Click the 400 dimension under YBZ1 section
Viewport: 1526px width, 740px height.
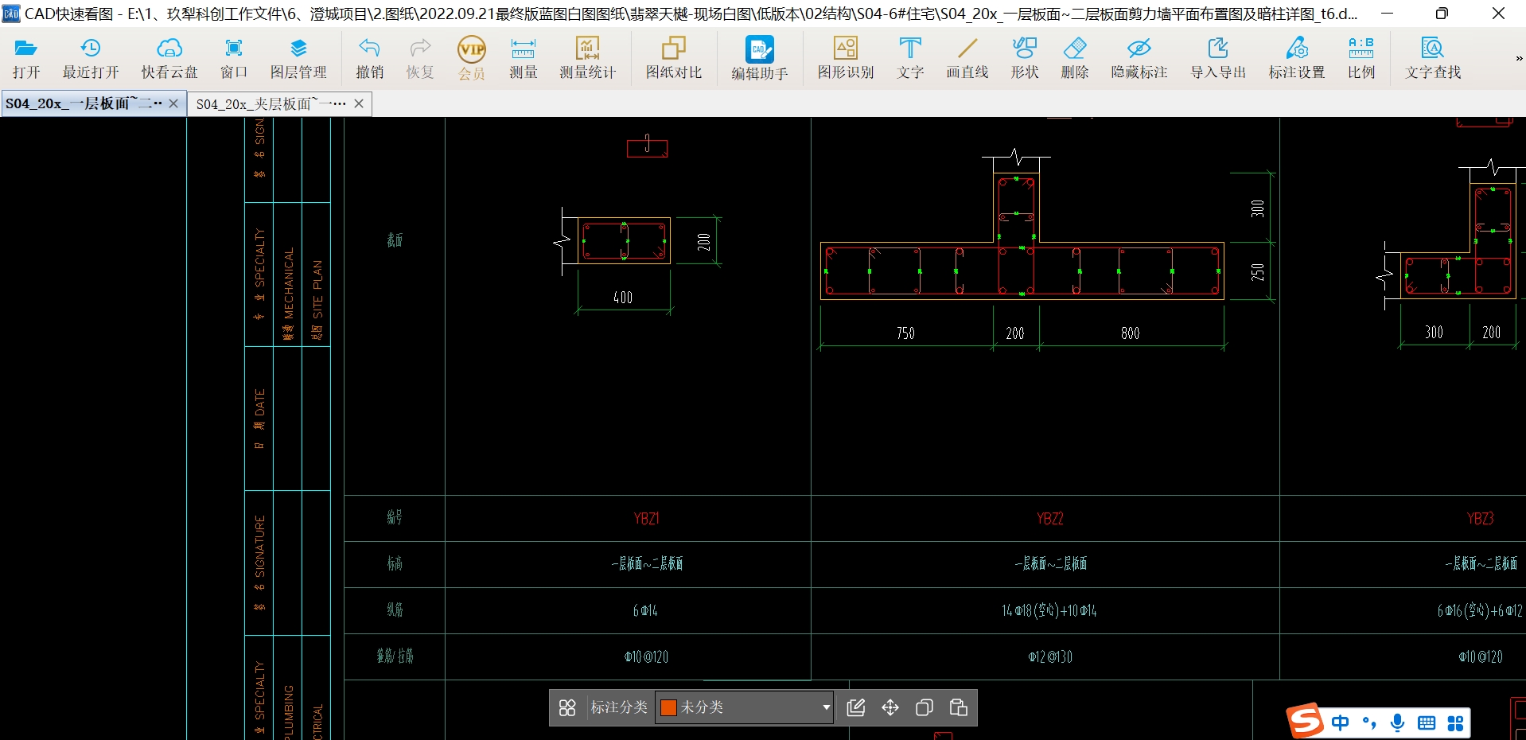coord(623,298)
